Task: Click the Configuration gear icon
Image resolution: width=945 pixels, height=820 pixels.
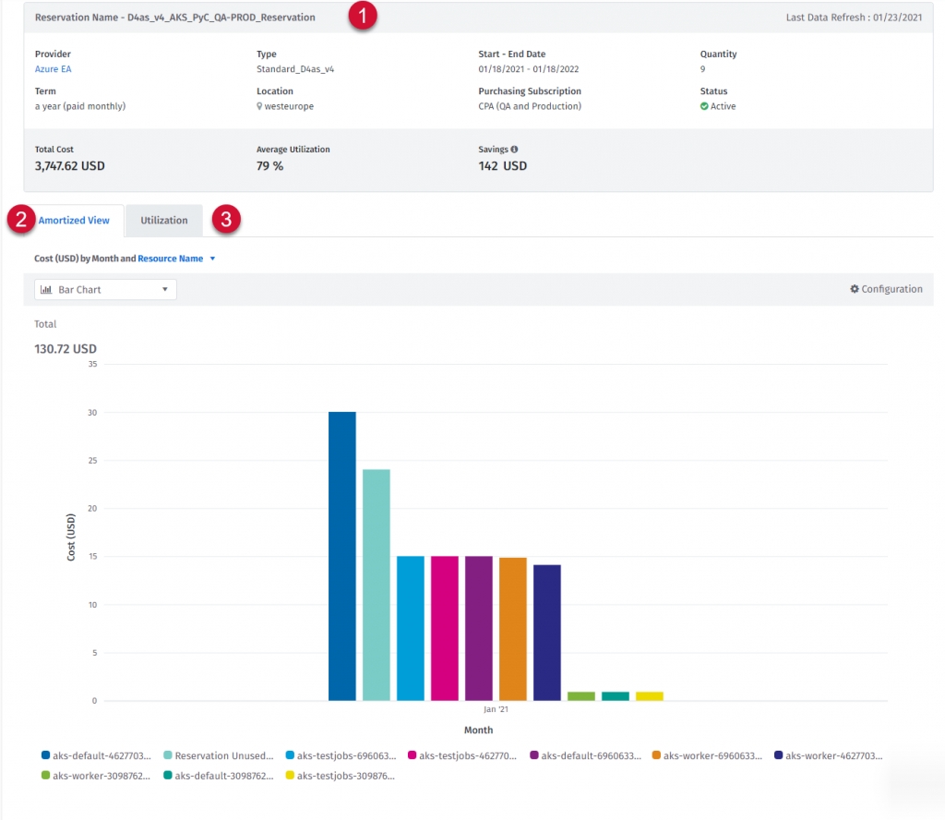Action: [x=855, y=289]
